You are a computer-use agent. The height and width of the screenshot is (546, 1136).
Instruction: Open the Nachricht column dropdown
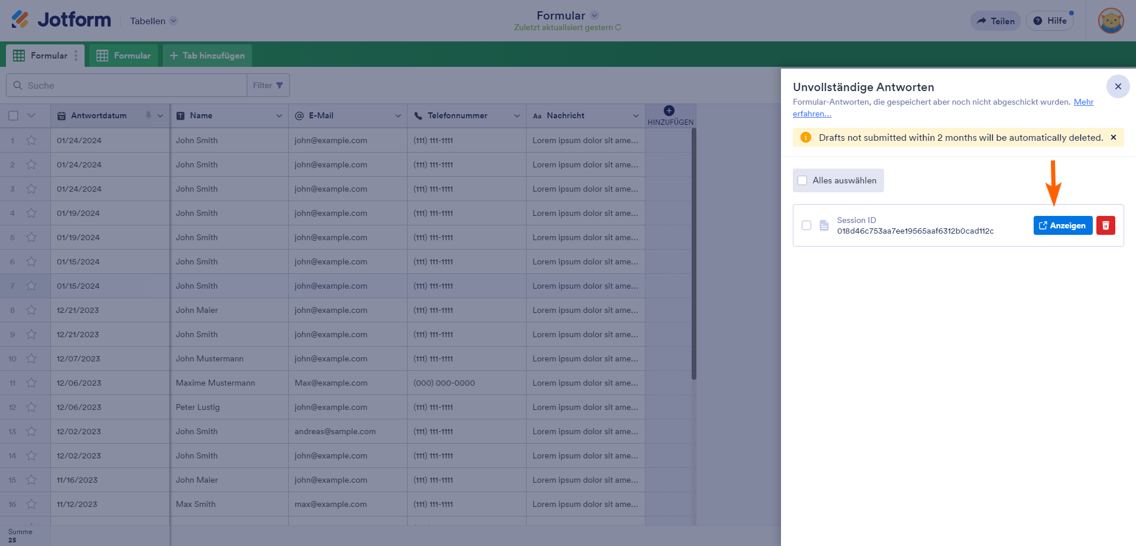(636, 116)
